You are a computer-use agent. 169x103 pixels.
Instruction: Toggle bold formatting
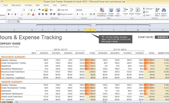pos(9,14)
